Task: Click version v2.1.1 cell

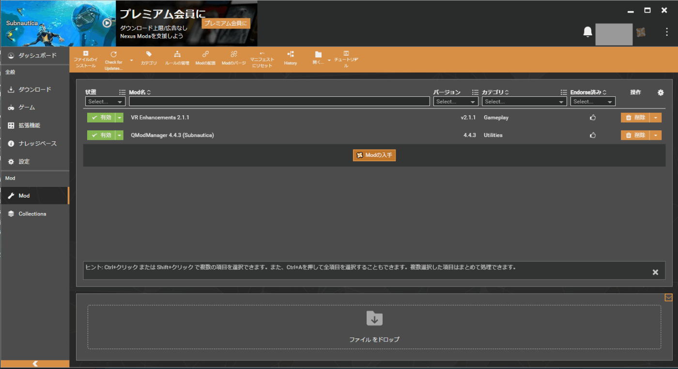Action: [x=468, y=118]
